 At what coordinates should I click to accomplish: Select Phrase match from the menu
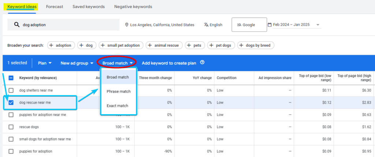(x=119, y=91)
